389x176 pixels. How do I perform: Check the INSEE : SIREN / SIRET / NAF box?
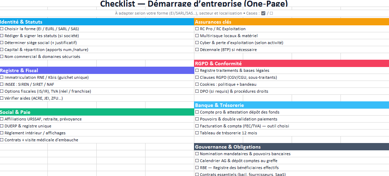pyautogui.click(x=2, y=84)
